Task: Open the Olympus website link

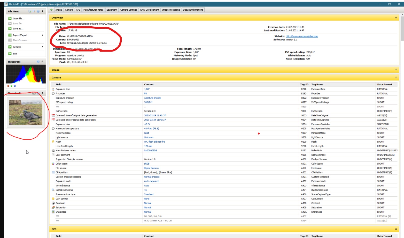Action: (302, 36)
